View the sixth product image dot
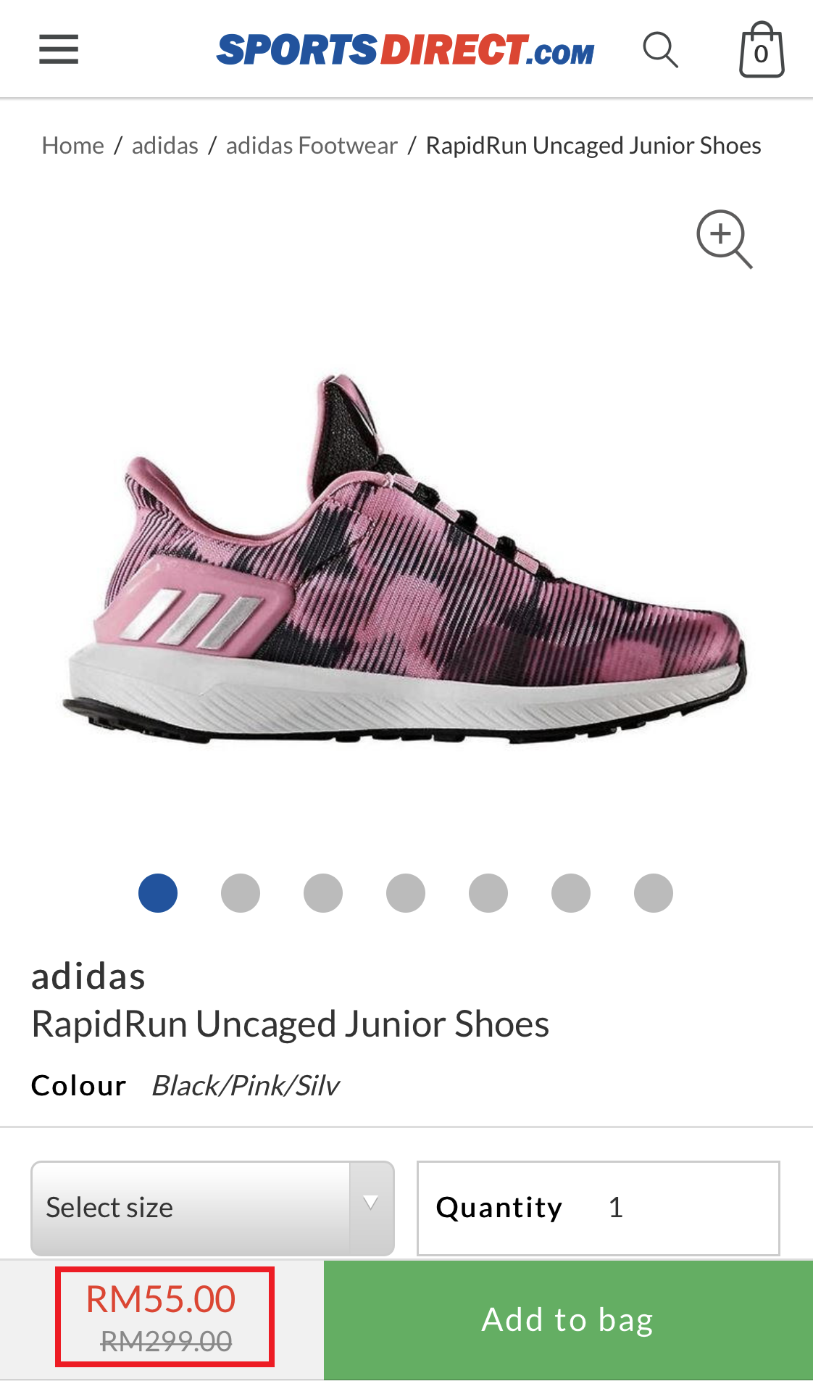The height and width of the screenshot is (1381, 813). [x=571, y=892]
